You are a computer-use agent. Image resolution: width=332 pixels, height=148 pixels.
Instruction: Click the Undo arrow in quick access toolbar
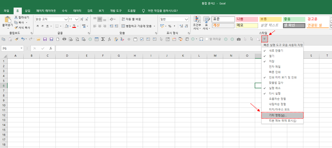click(x=23, y=39)
